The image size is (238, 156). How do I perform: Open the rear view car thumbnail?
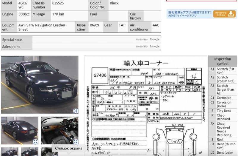click(19, 130)
